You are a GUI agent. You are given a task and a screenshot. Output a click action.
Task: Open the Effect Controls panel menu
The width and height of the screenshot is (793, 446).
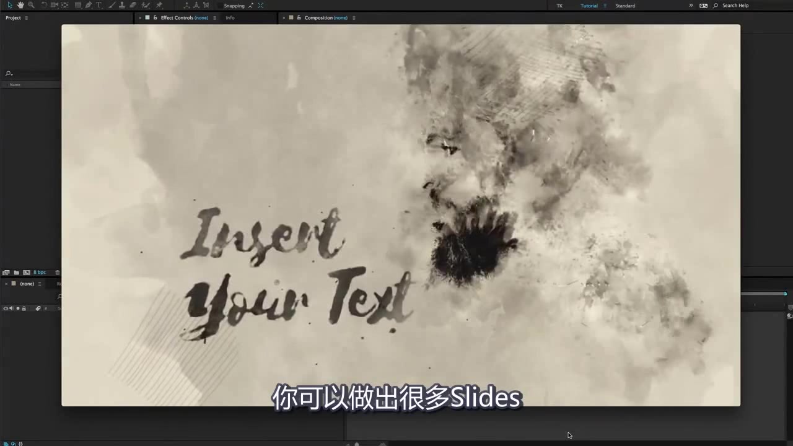[214, 17]
